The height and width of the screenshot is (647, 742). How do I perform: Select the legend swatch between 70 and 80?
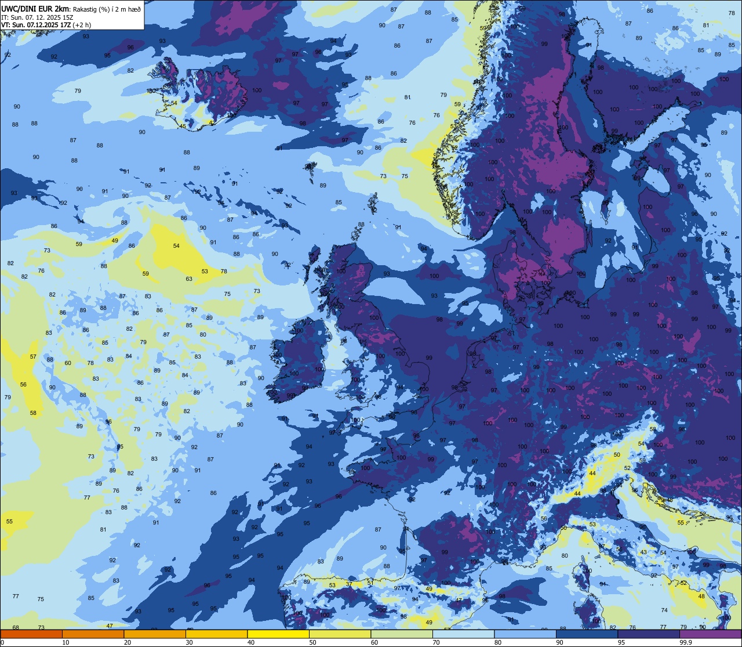[x=463, y=634]
